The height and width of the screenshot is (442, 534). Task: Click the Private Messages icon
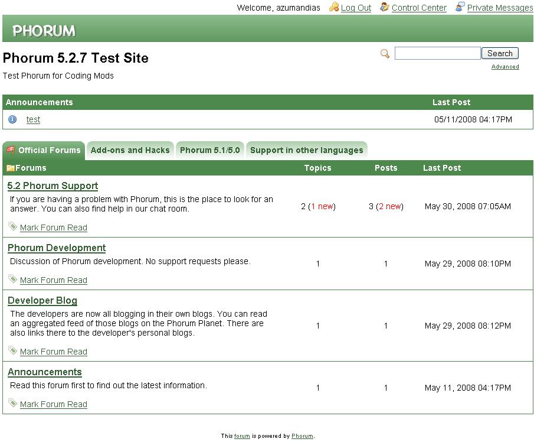(x=460, y=7)
